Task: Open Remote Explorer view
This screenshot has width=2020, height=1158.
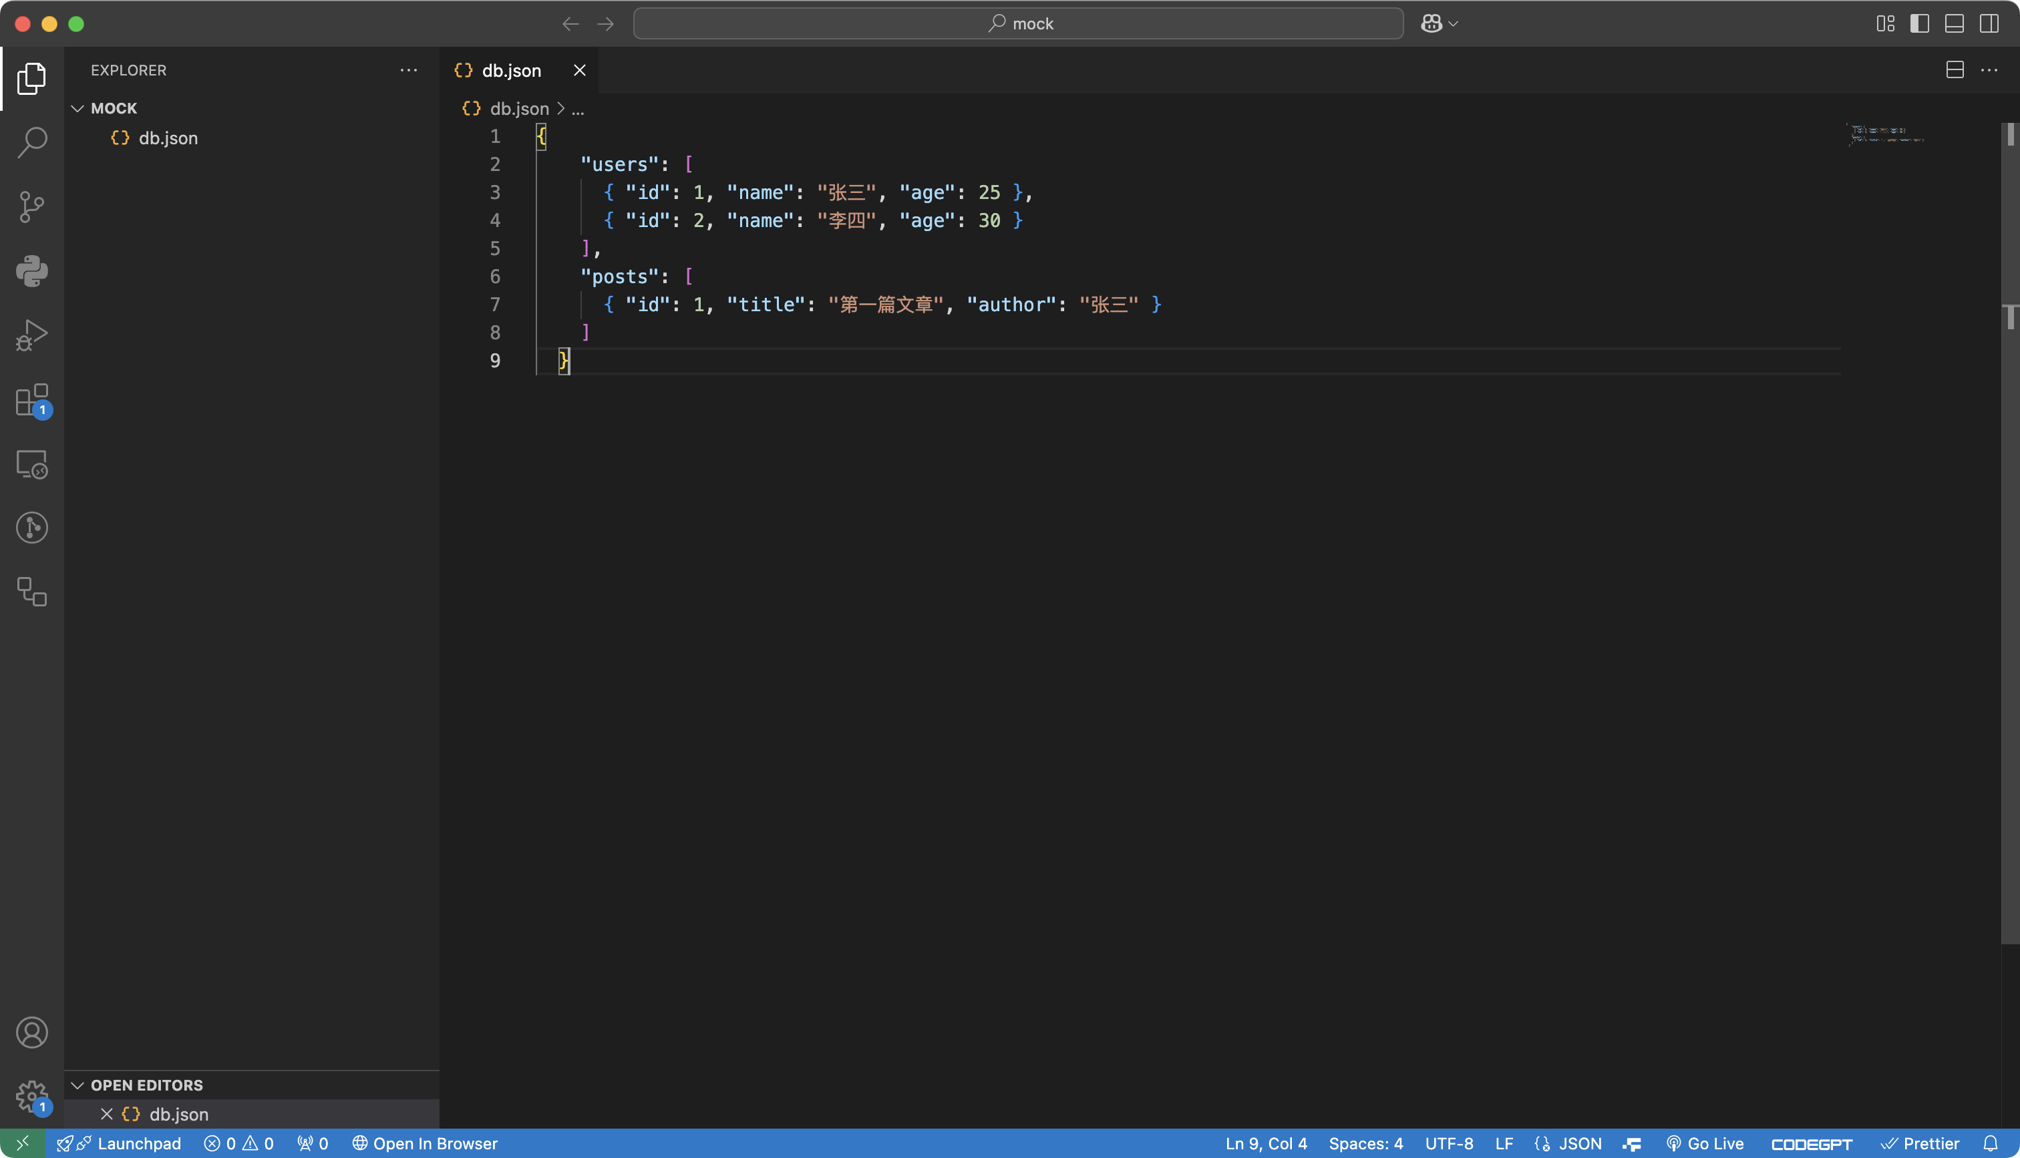Action: (32, 465)
